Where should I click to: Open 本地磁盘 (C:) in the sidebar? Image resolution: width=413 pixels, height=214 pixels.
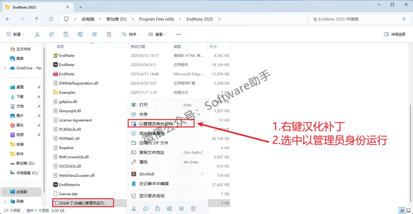24,173
